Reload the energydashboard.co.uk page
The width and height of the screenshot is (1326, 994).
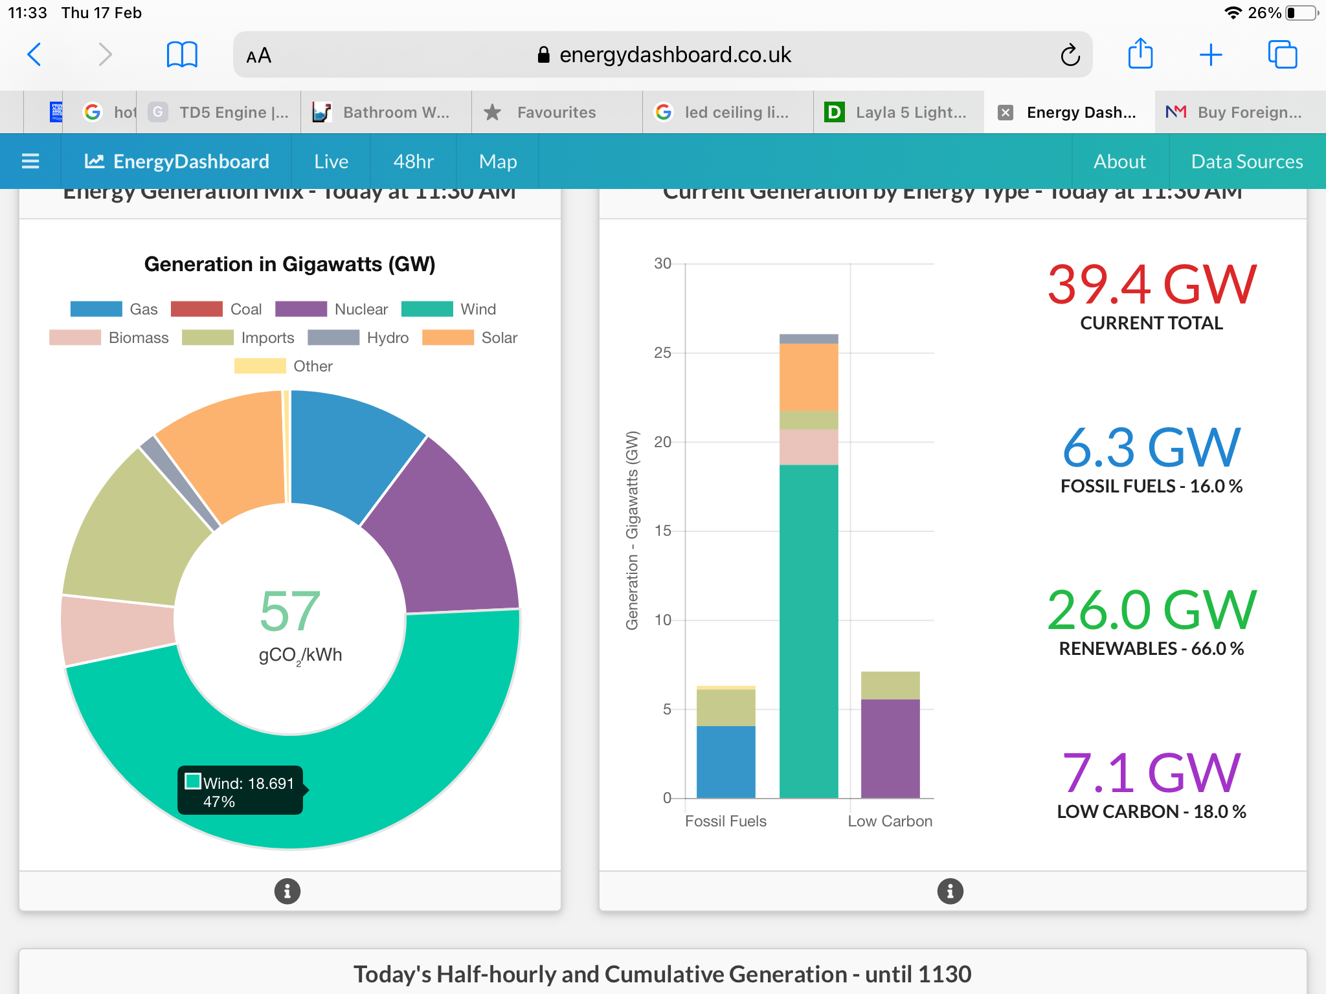[1070, 55]
